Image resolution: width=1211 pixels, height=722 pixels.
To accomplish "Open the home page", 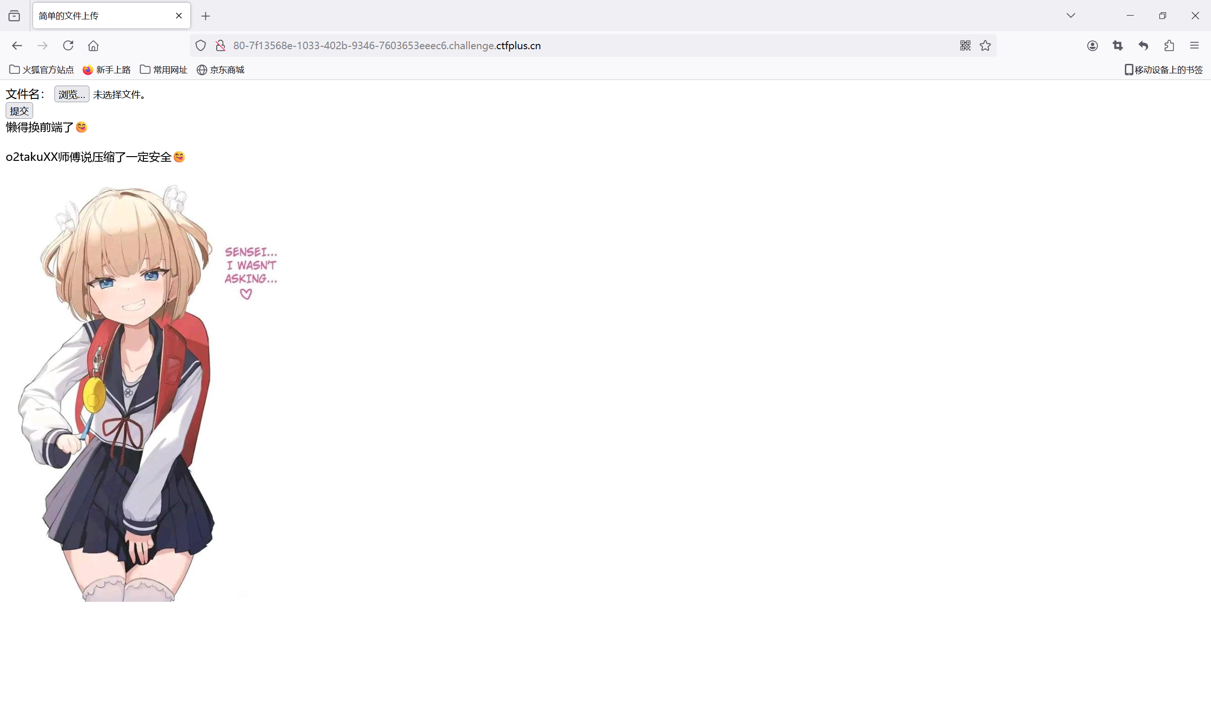I will point(93,46).
